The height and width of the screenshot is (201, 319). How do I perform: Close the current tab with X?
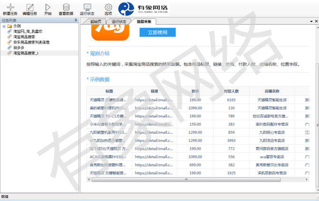(x=316, y=21)
